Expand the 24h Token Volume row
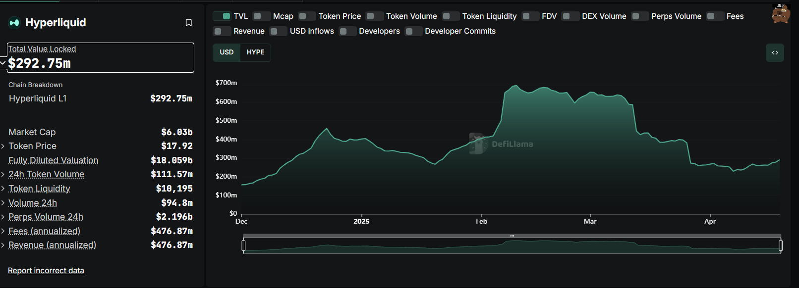Screen dimensions: 799x288 (3, 174)
